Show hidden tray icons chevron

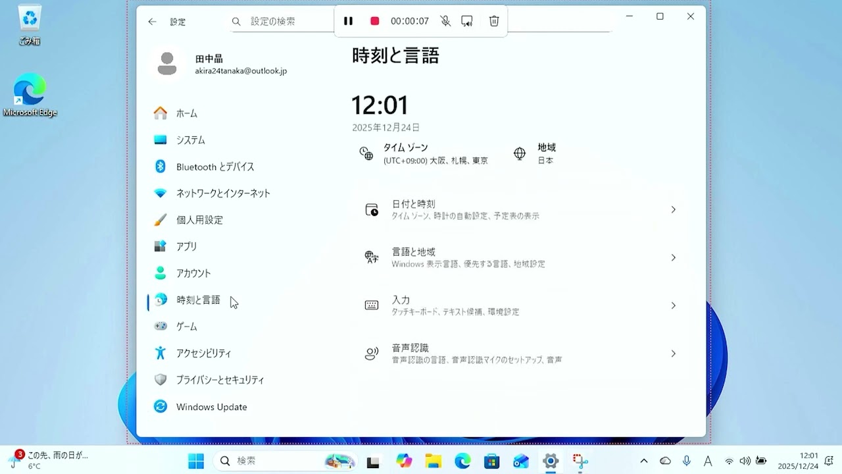(644, 461)
